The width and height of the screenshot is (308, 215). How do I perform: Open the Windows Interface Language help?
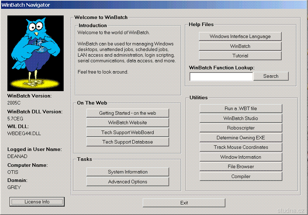(240, 36)
